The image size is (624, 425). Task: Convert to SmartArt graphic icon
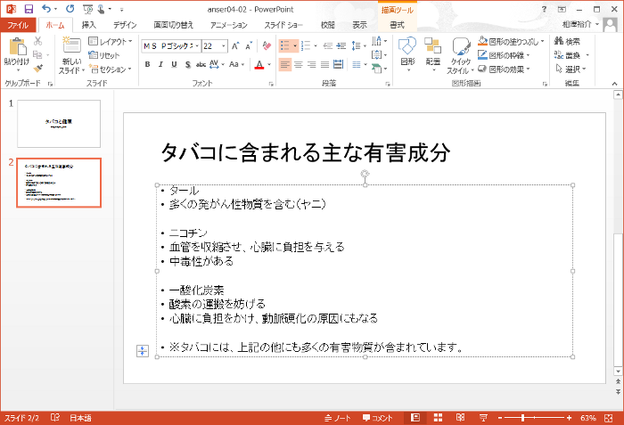[x=378, y=69]
